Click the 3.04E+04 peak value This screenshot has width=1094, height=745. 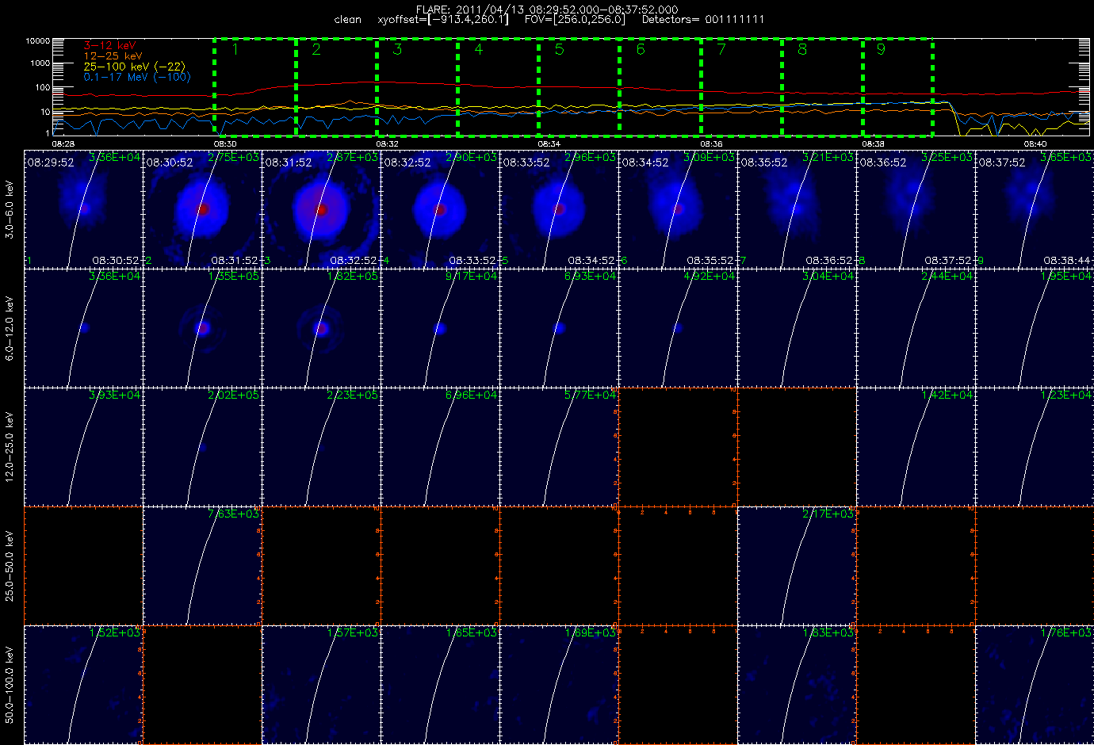828,276
